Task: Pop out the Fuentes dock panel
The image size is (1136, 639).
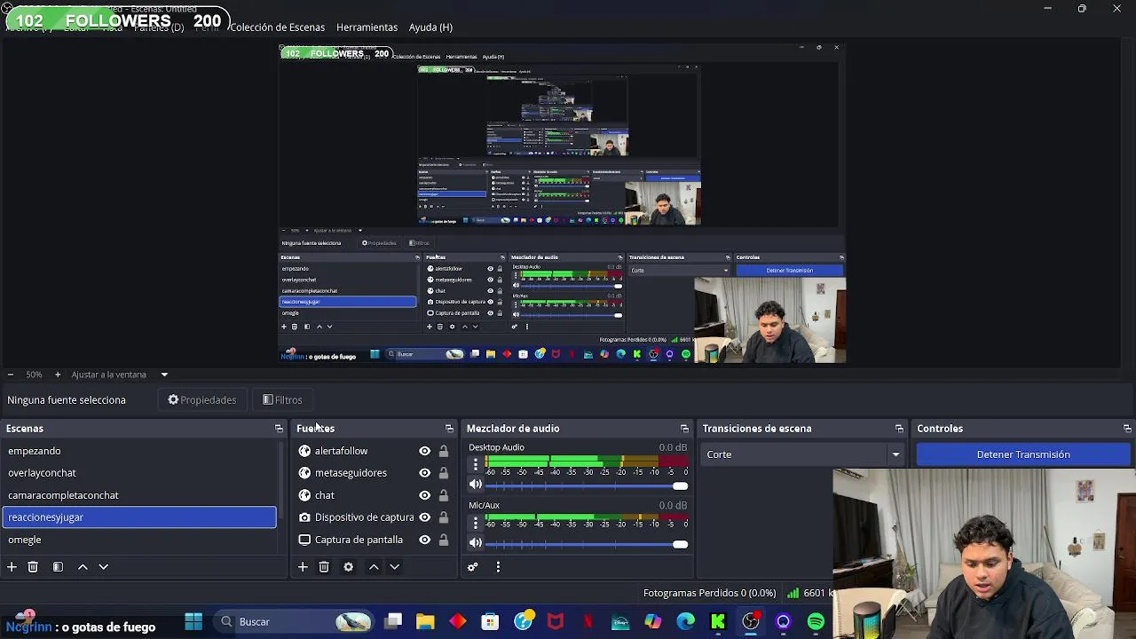Action: click(449, 429)
